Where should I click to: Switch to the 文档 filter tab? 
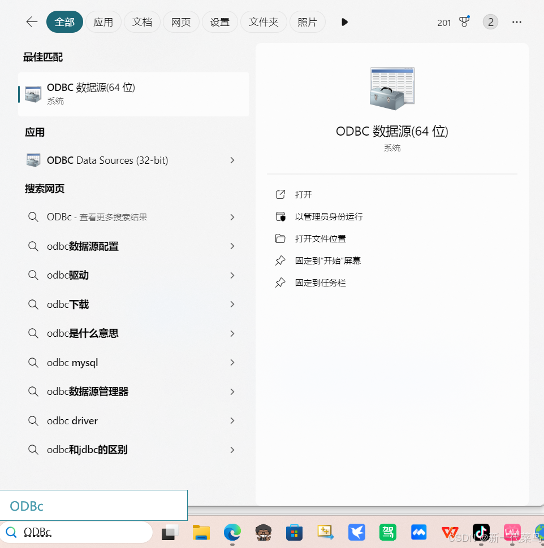click(142, 21)
